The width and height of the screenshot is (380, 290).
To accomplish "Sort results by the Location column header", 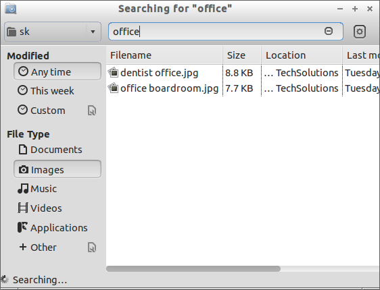I will pos(302,55).
